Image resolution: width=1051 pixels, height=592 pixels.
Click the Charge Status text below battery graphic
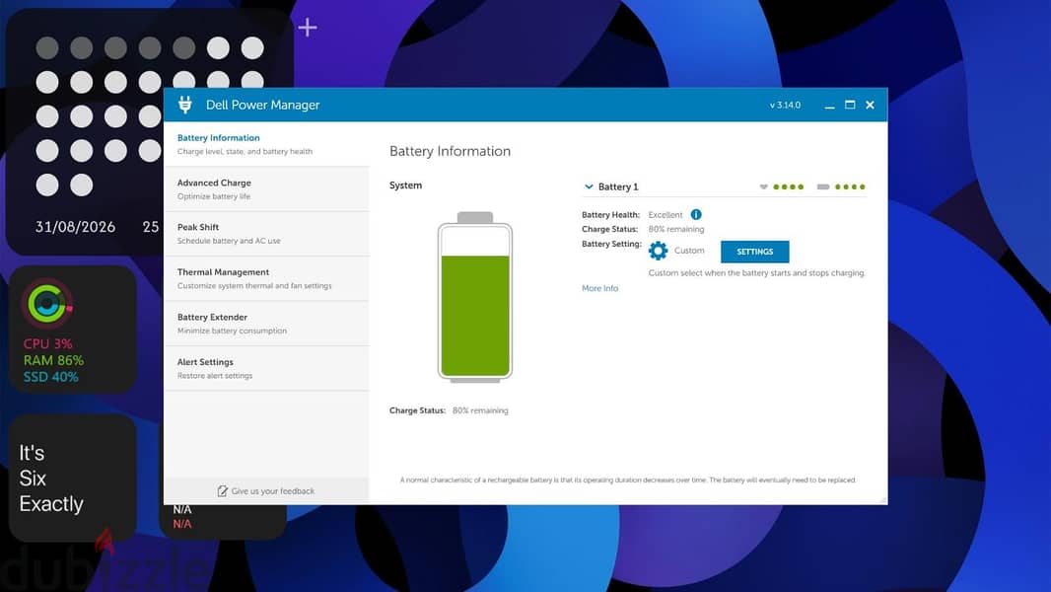(449, 410)
